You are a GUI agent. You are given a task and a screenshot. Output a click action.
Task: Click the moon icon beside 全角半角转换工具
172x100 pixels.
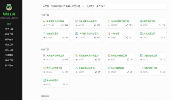tap(77, 68)
